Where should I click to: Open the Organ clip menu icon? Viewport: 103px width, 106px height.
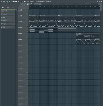click(77, 33)
